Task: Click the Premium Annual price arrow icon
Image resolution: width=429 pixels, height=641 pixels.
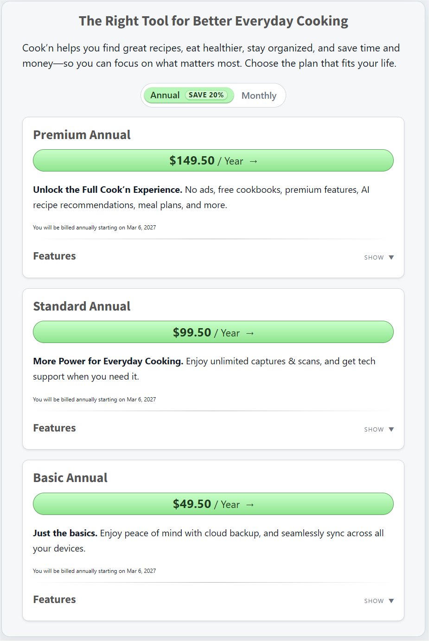Action: pyautogui.click(x=253, y=161)
